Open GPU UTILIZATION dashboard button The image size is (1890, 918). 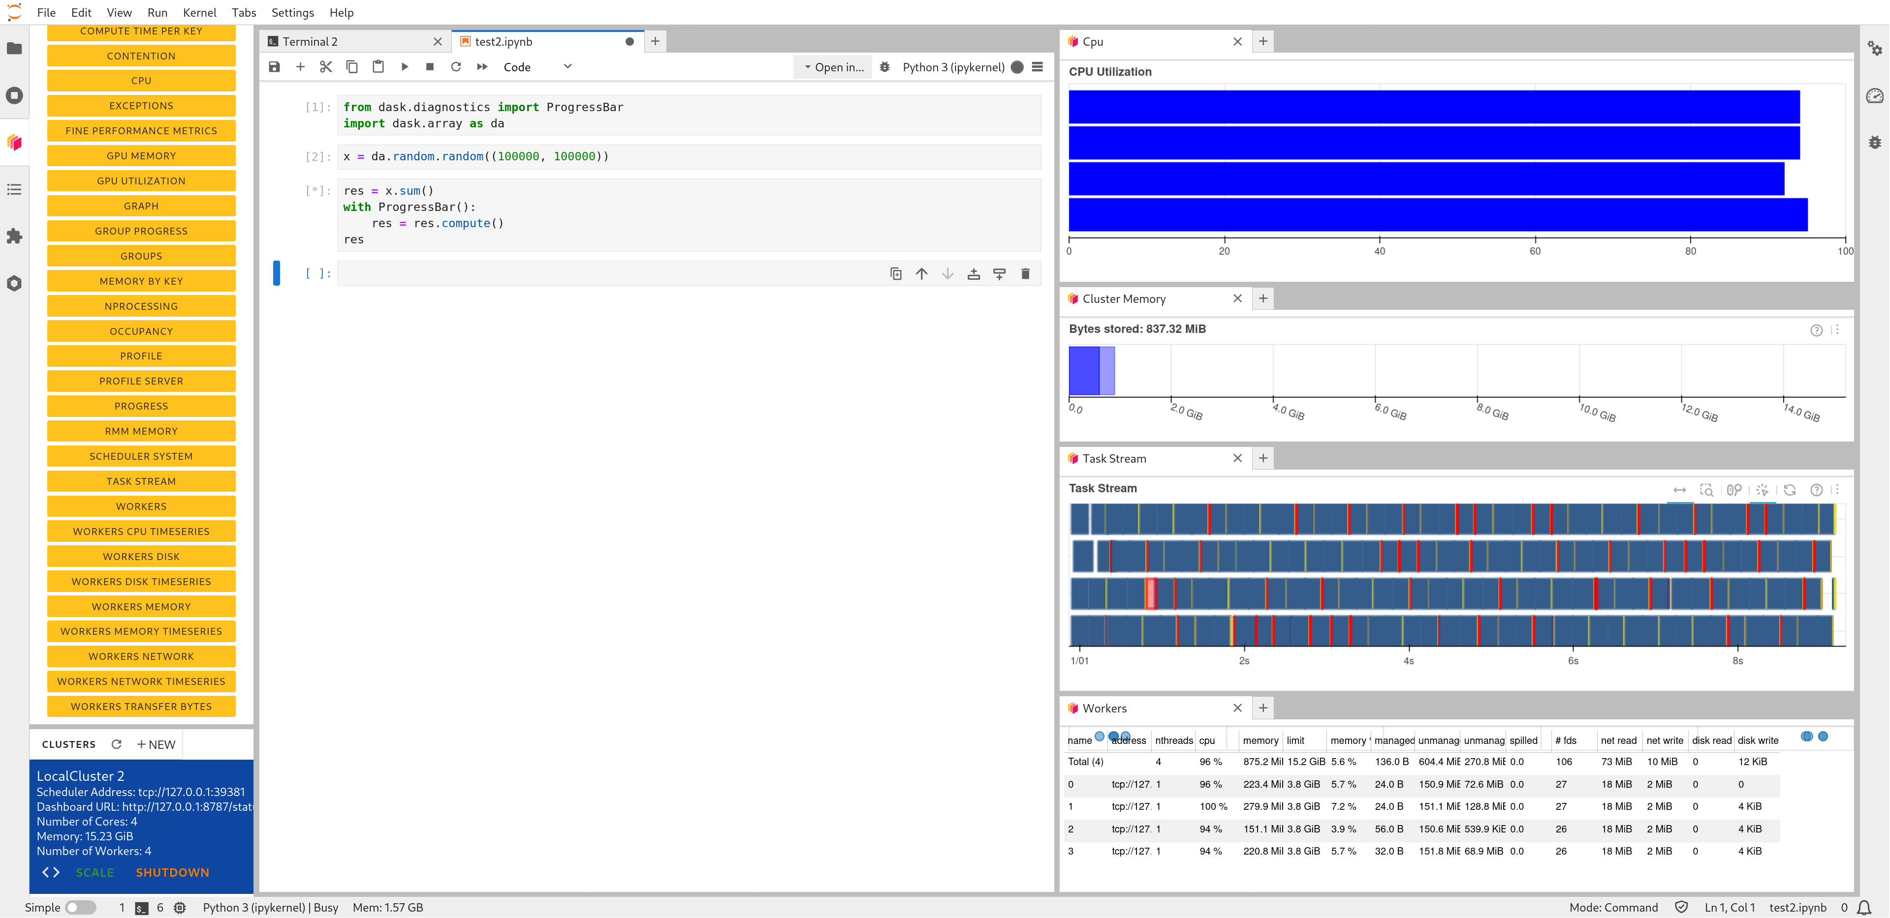(x=141, y=181)
